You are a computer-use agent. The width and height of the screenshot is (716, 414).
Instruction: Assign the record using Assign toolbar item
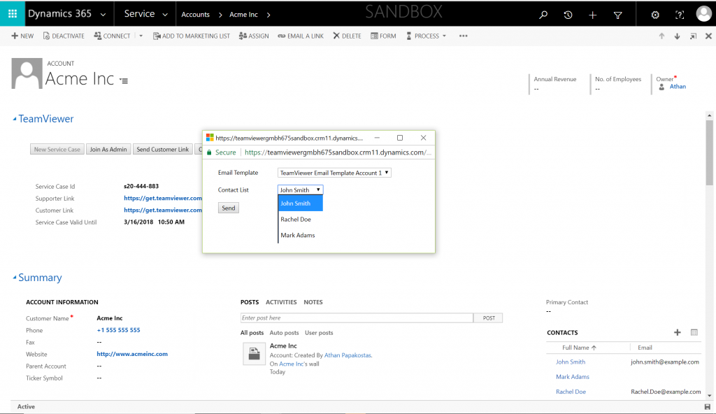point(254,36)
